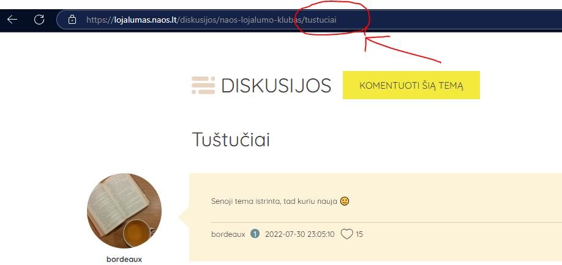Screen dimensions: 562x265
Task: Click the like count 15
Action: coord(359,234)
